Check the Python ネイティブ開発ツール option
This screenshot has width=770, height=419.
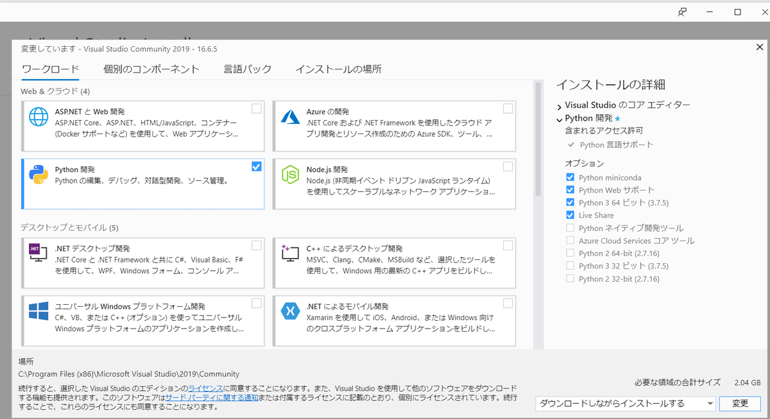pyautogui.click(x=570, y=228)
